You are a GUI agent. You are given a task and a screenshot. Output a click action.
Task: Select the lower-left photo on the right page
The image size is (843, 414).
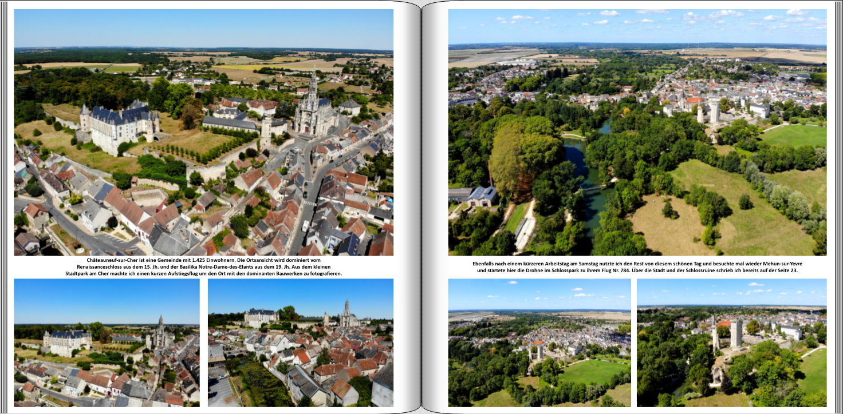[x=539, y=343]
